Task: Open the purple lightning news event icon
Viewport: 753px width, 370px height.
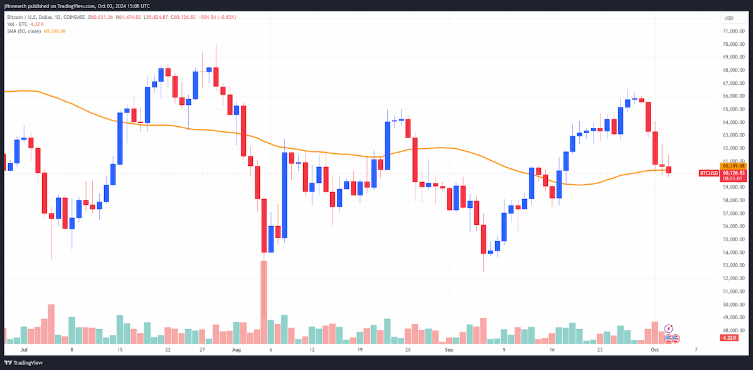Action: pos(669,328)
